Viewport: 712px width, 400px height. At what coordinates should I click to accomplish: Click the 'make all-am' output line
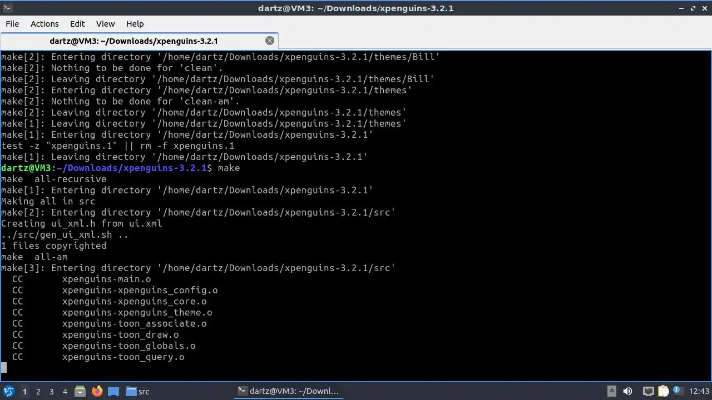[x=34, y=257]
